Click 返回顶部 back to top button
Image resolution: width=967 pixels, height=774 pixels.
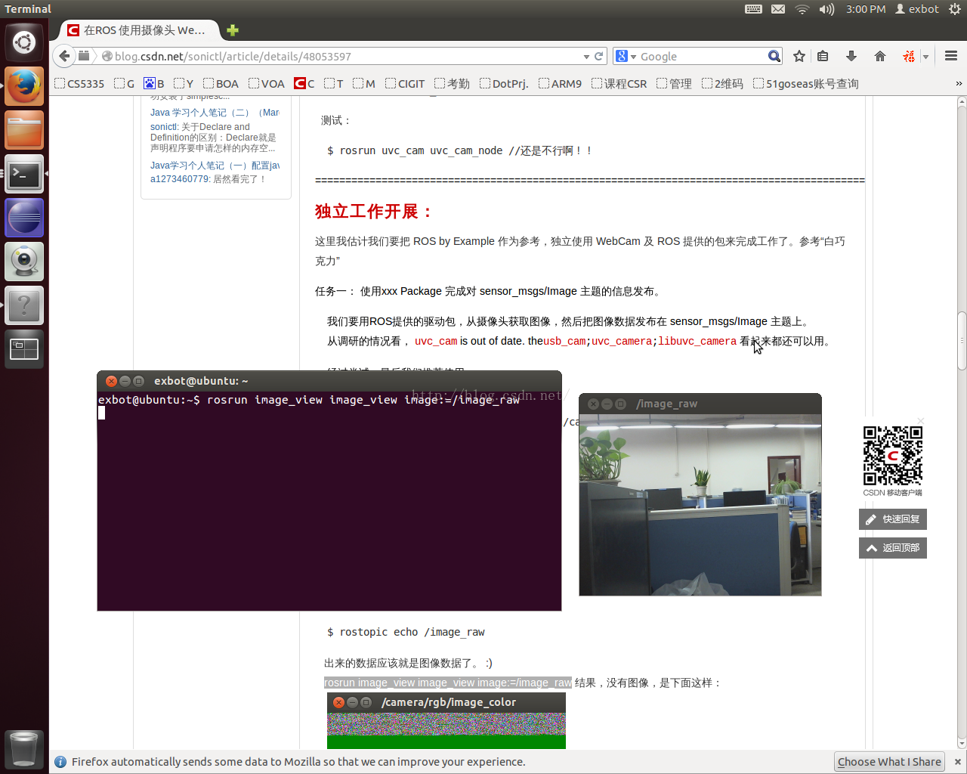tap(893, 548)
